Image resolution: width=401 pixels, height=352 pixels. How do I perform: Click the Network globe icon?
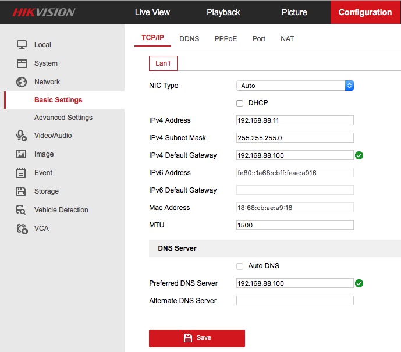pyautogui.click(x=22, y=82)
